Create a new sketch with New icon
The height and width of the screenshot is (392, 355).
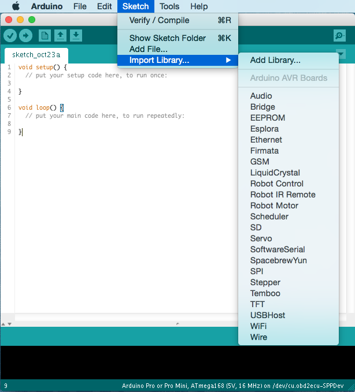pyautogui.click(x=45, y=35)
